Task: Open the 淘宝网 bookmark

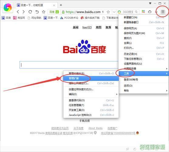Action: (x=19, y=18)
